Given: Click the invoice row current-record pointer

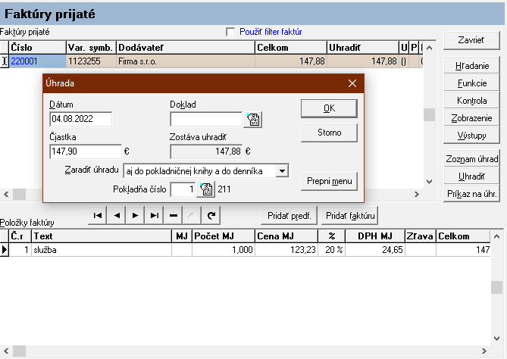Looking at the screenshot, I should [5, 61].
